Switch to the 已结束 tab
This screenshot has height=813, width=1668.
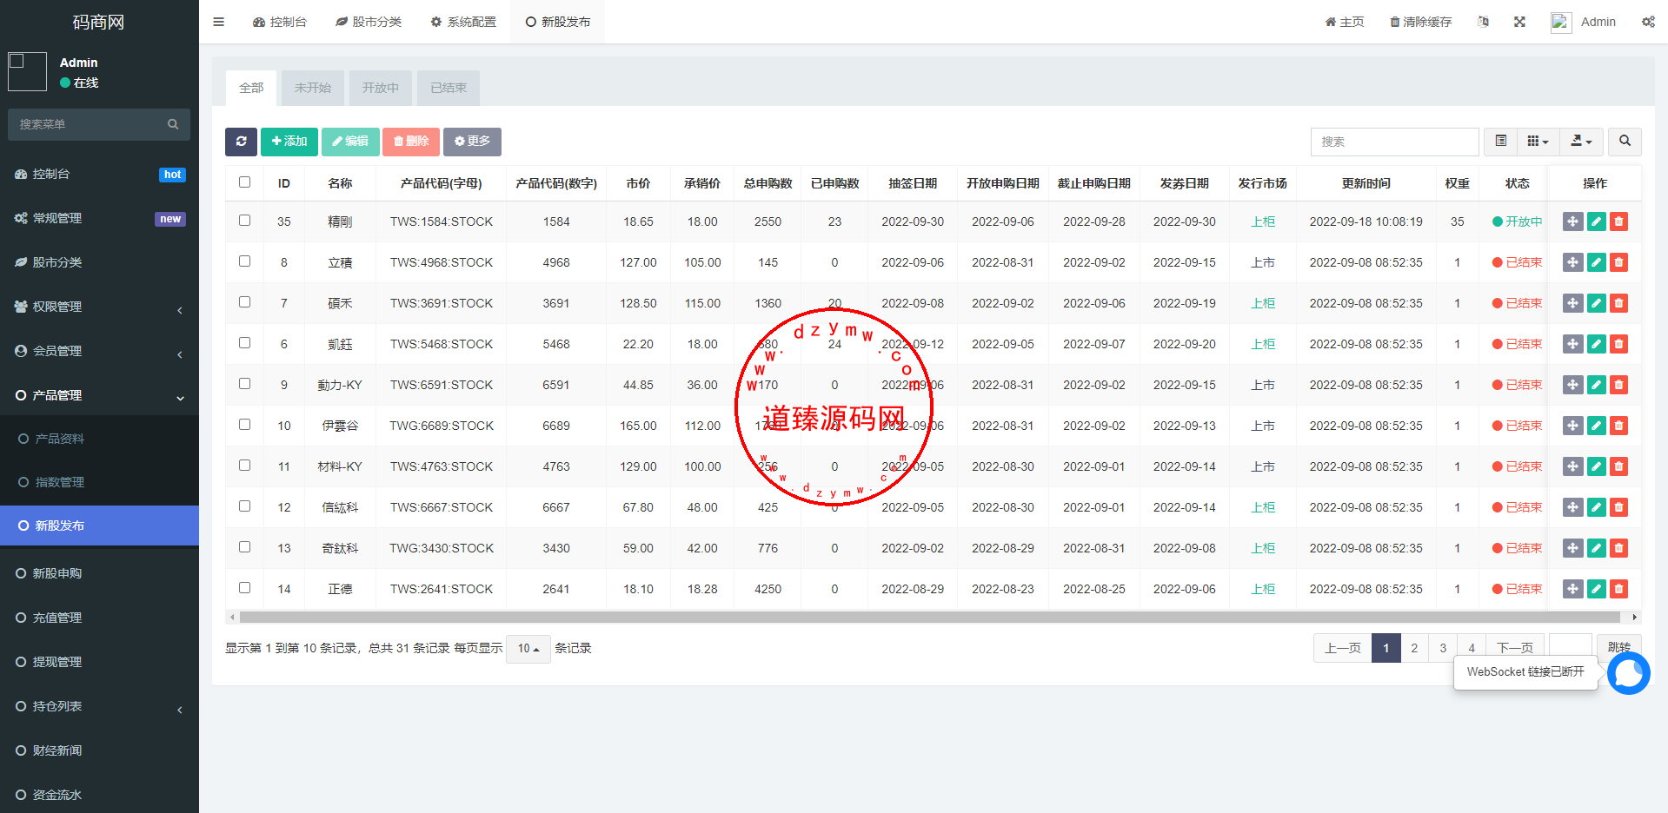[449, 88]
